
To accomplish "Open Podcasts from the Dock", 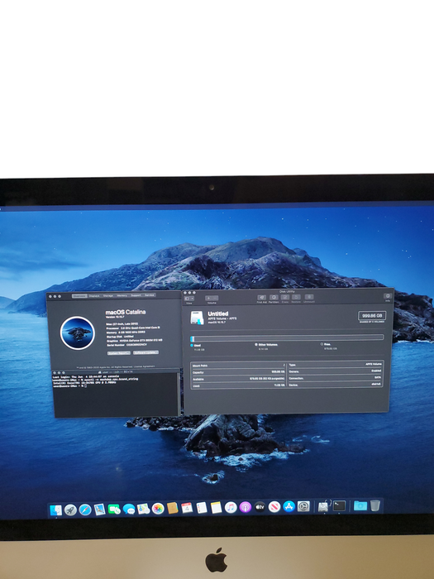I will click(245, 507).
